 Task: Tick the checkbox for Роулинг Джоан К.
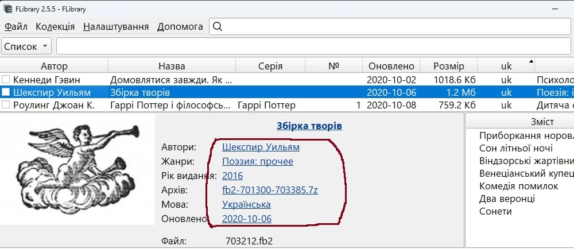point(6,106)
